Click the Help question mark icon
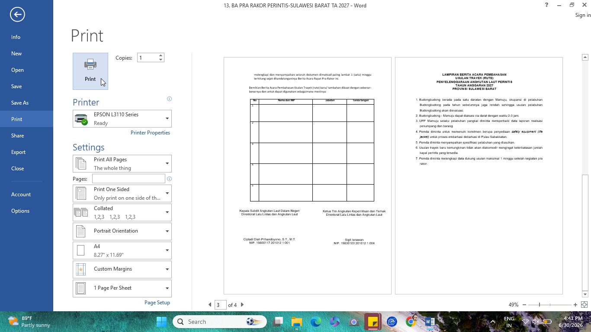 coord(546,5)
